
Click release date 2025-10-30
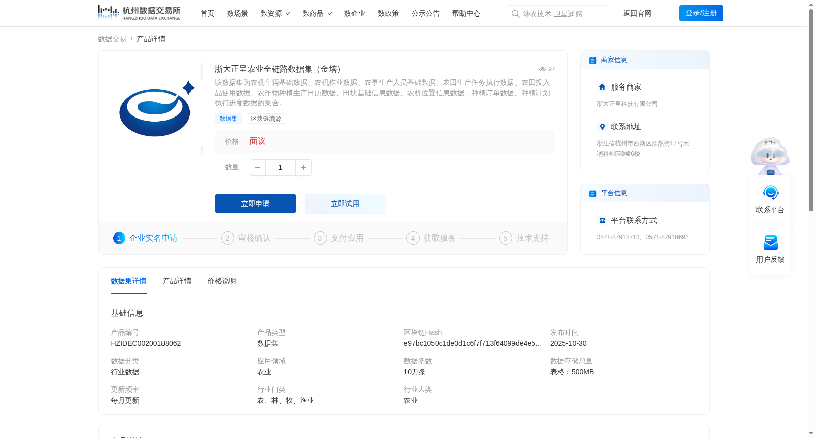[x=568, y=344]
